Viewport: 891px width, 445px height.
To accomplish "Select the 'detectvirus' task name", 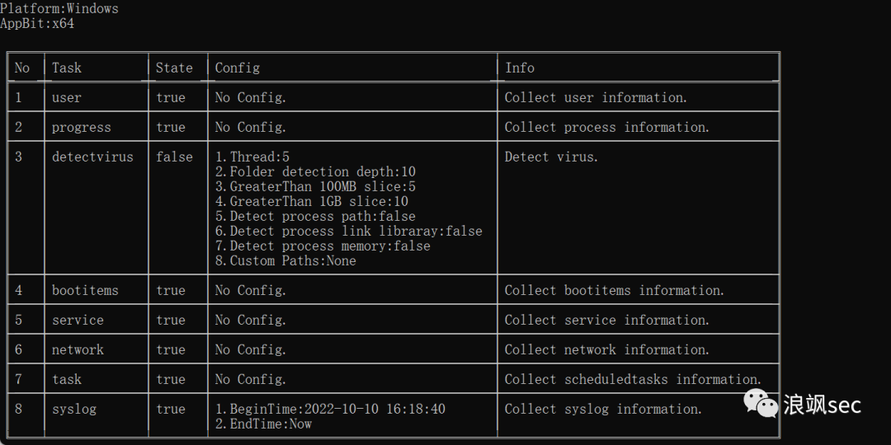I will click(x=92, y=157).
